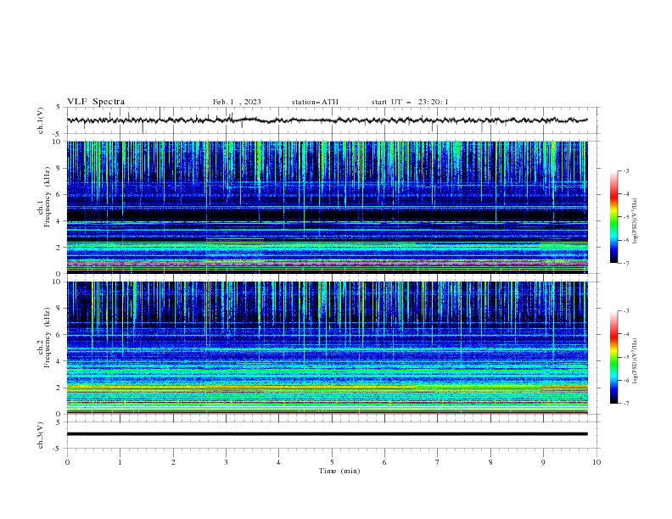Viewport: 672px width, 519px height.
Task: Click the "8" kHz tick of ch.1 frequency axis
Action: 59,168
